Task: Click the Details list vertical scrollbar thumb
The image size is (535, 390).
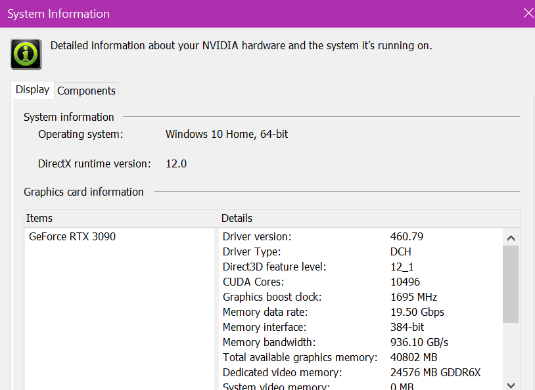Action: click(x=511, y=284)
